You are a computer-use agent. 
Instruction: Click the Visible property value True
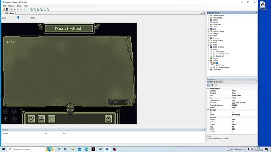coord(234,108)
